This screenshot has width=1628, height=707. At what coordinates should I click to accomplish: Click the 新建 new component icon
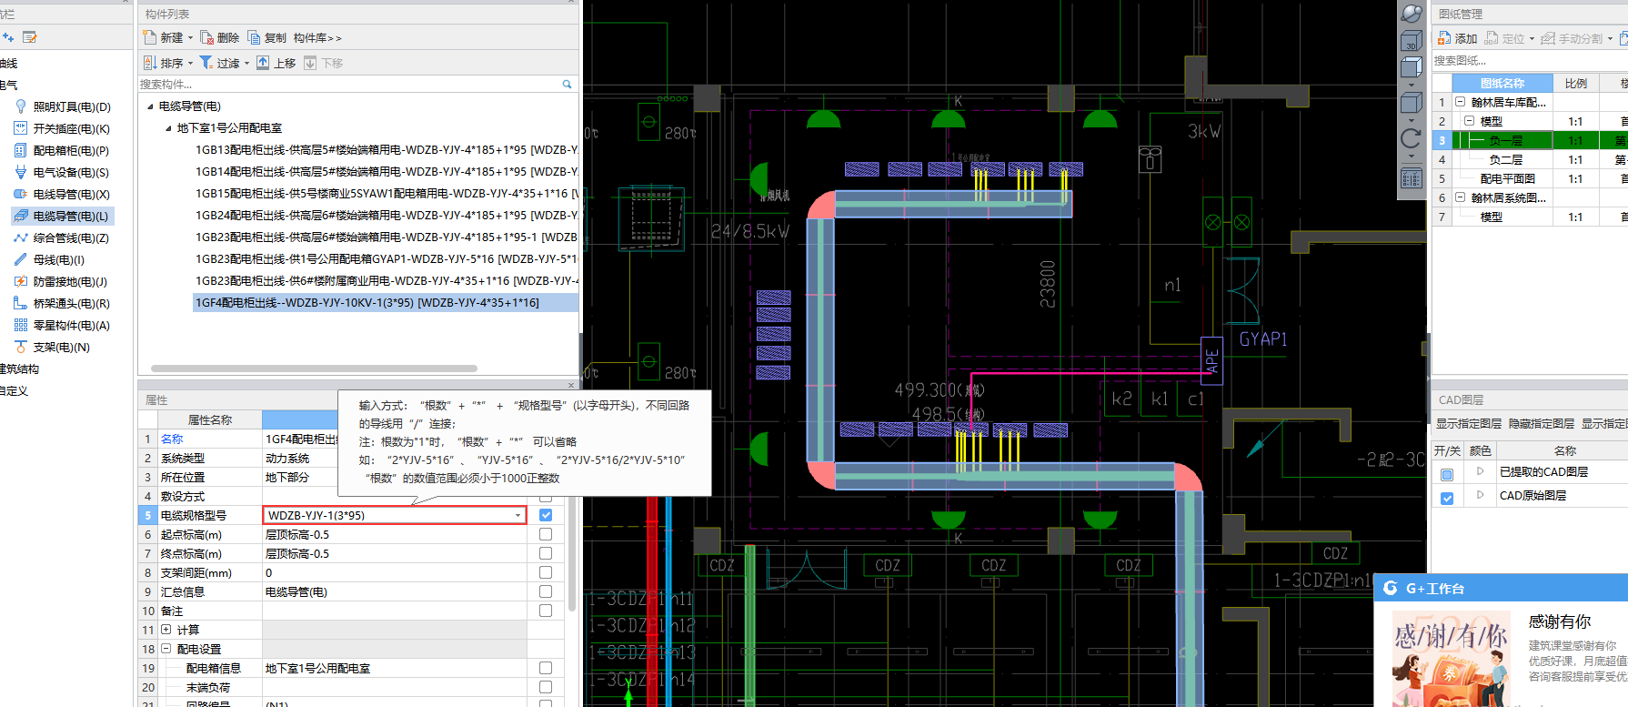pyautogui.click(x=150, y=37)
